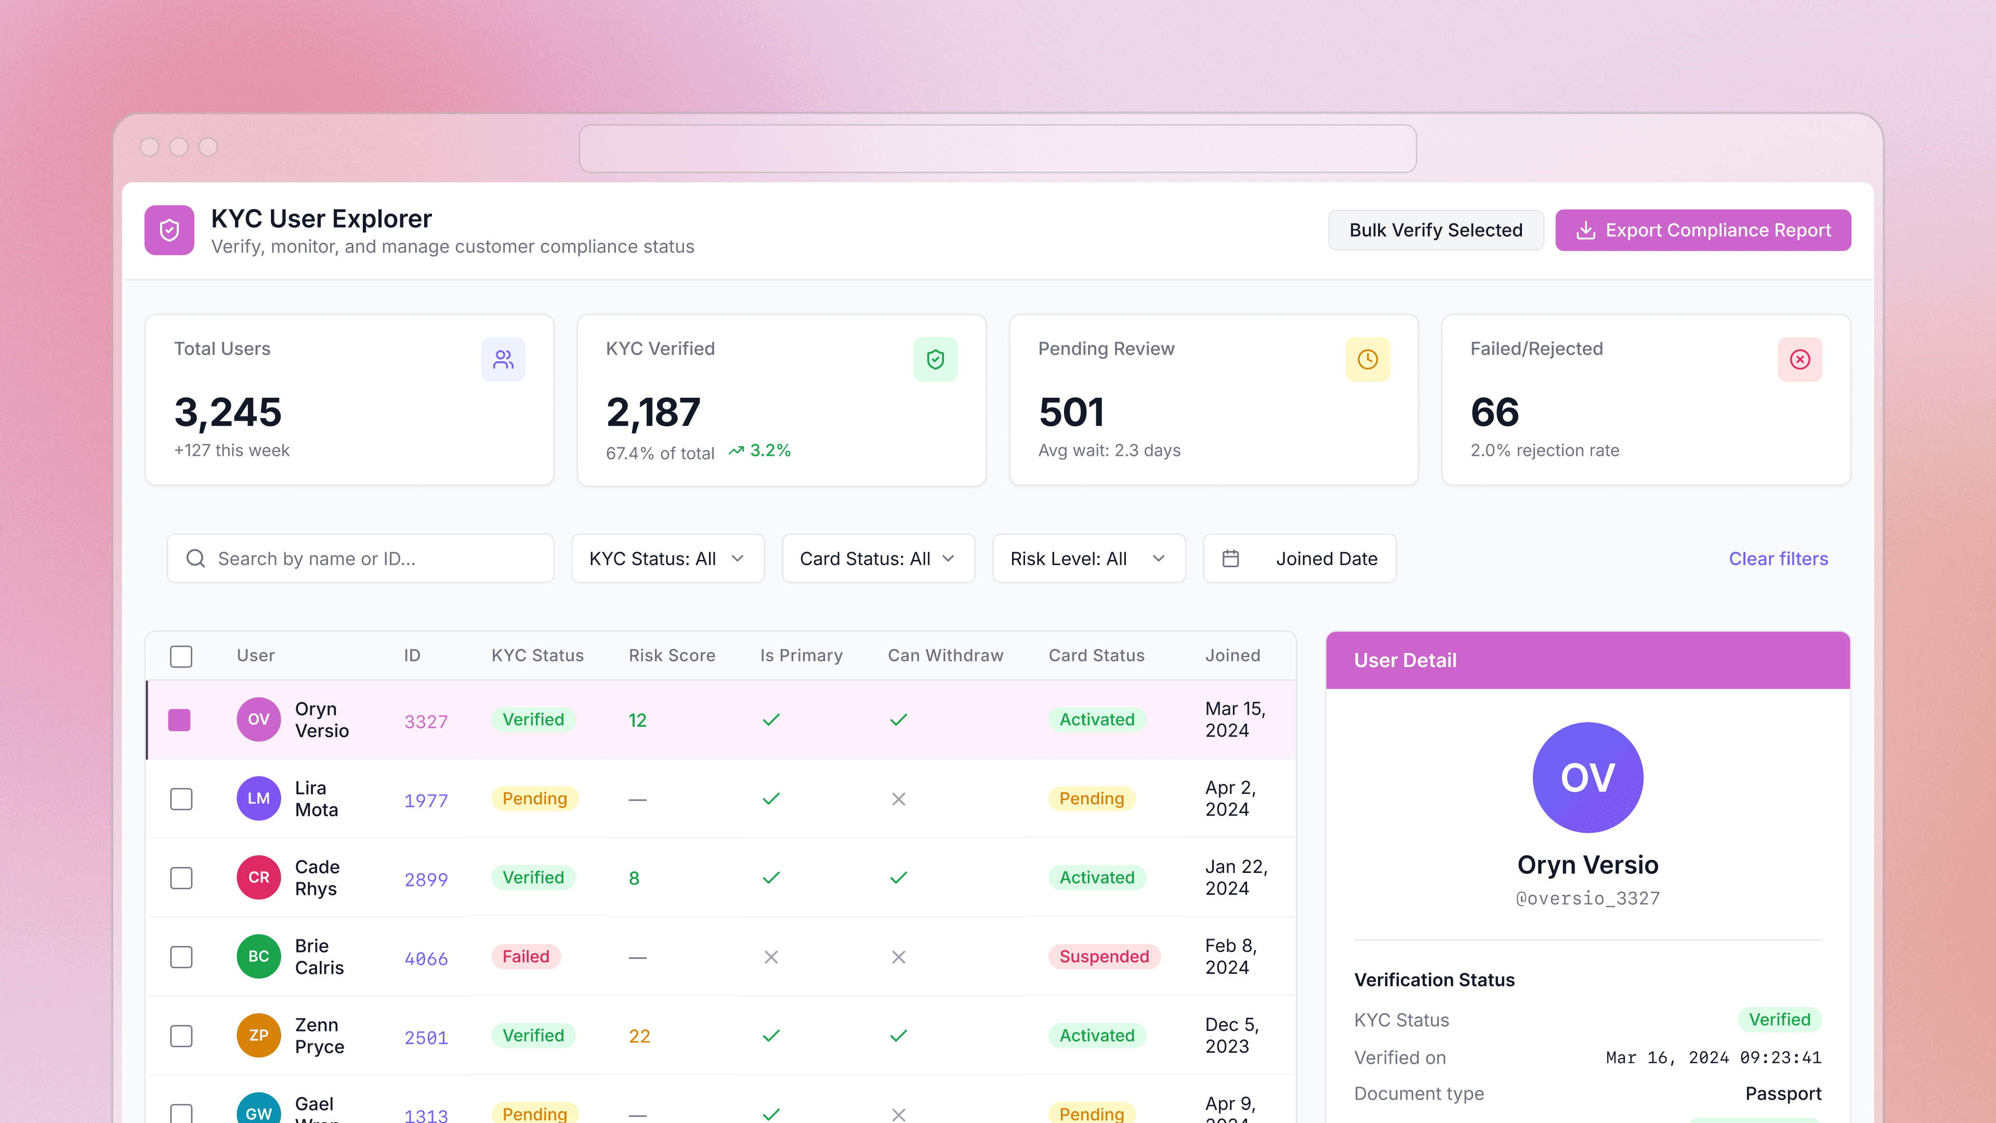Click the Total Users people icon
The width and height of the screenshot is (1996, 1123).
click(x=503, y=360)
